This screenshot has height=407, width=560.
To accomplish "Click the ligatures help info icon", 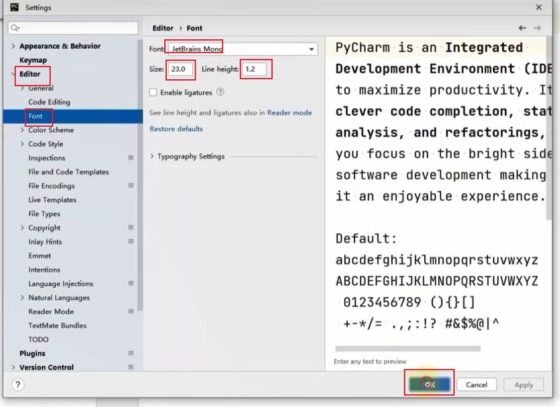I will [220, 92].
